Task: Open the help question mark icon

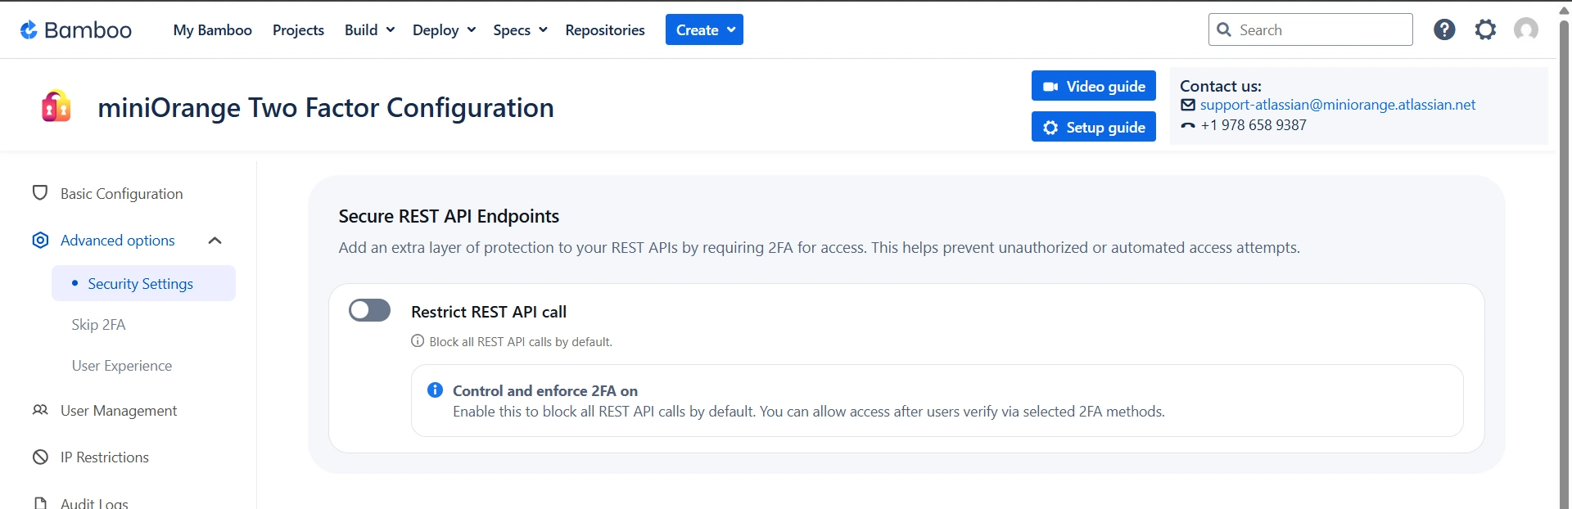Action: [x=1444, y=29]
